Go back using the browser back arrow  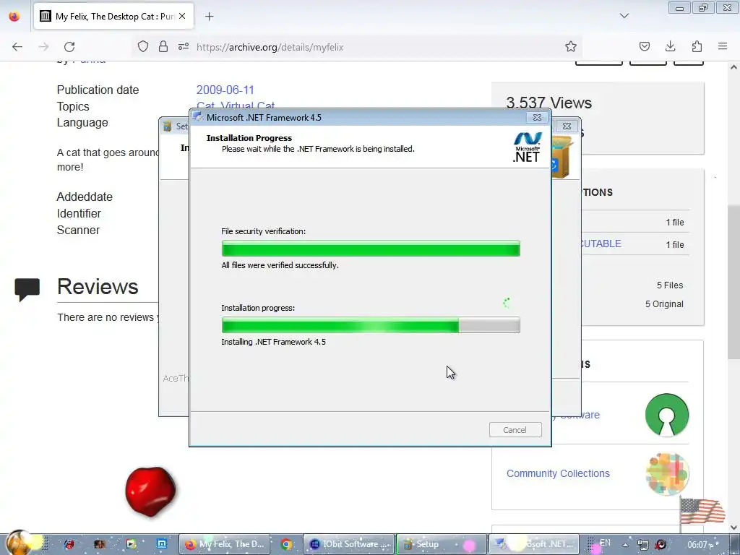17,47
